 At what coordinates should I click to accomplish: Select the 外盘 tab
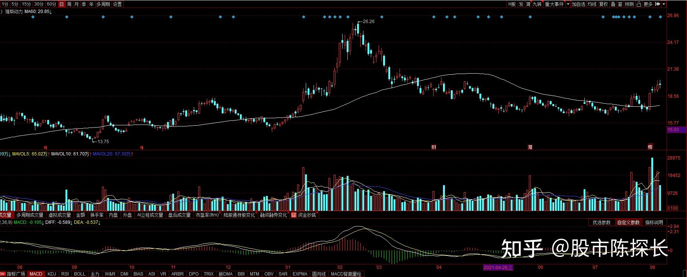click(127, 215)
